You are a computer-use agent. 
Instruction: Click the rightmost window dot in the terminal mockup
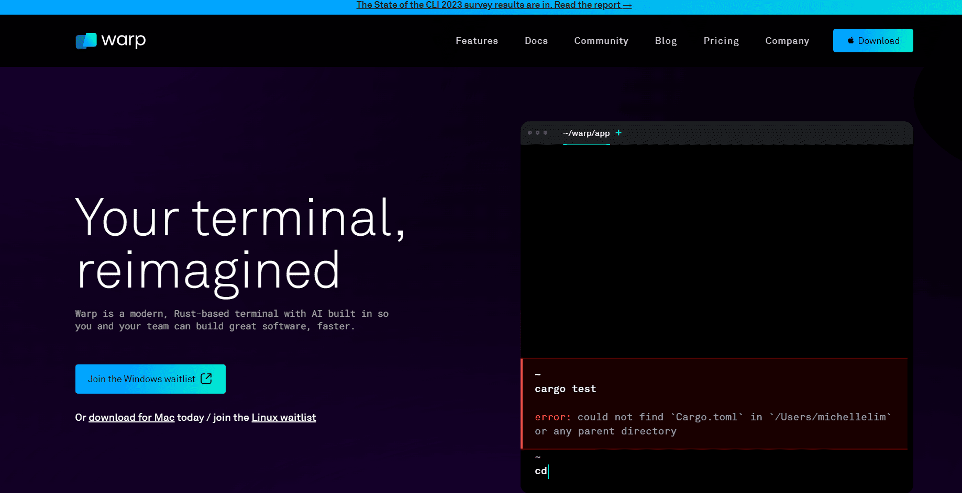click(546, 133)
